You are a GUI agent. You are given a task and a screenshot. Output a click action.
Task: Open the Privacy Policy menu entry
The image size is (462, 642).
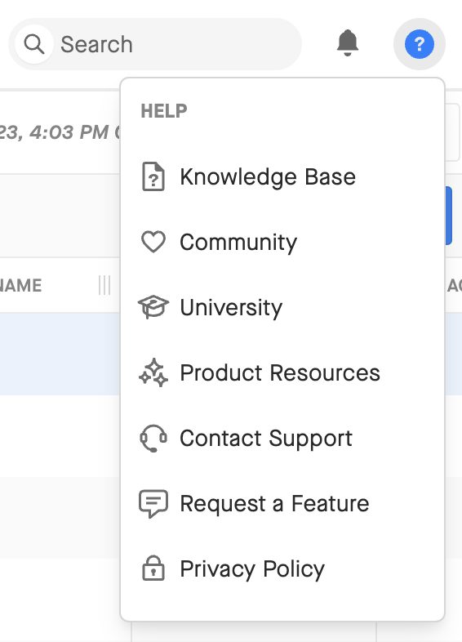282,569
